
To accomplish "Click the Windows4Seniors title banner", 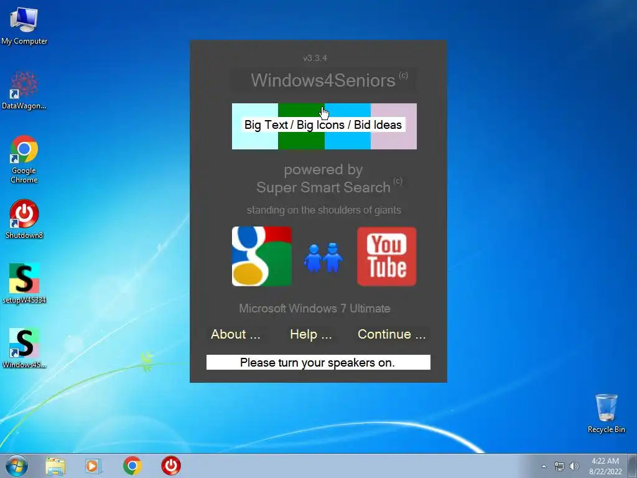I will (x=323, y=80).
